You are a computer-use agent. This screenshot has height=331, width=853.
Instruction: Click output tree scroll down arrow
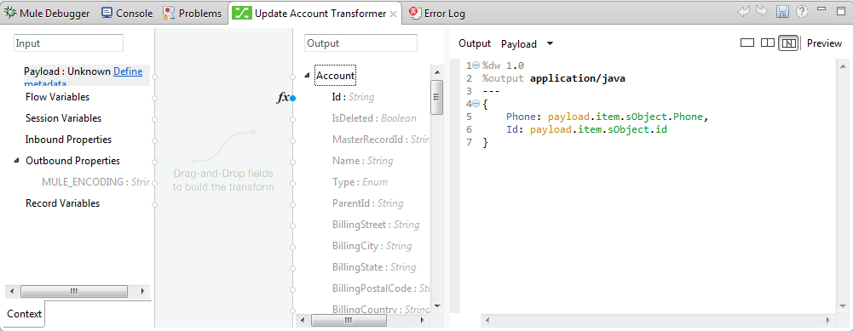pyautogui.click(x=436, y=306)
